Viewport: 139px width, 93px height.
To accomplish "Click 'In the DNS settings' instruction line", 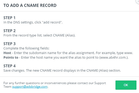I will 33,22.
